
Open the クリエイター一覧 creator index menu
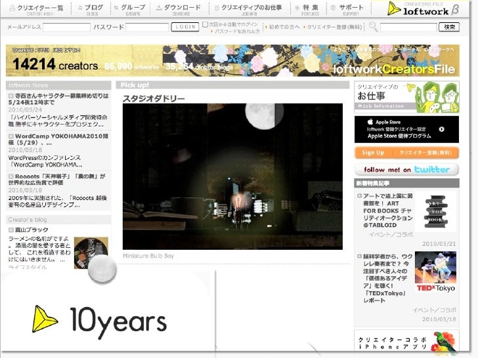click(x=37, y=9)
